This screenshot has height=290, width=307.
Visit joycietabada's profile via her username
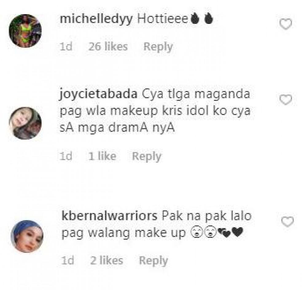coord(99,94)
